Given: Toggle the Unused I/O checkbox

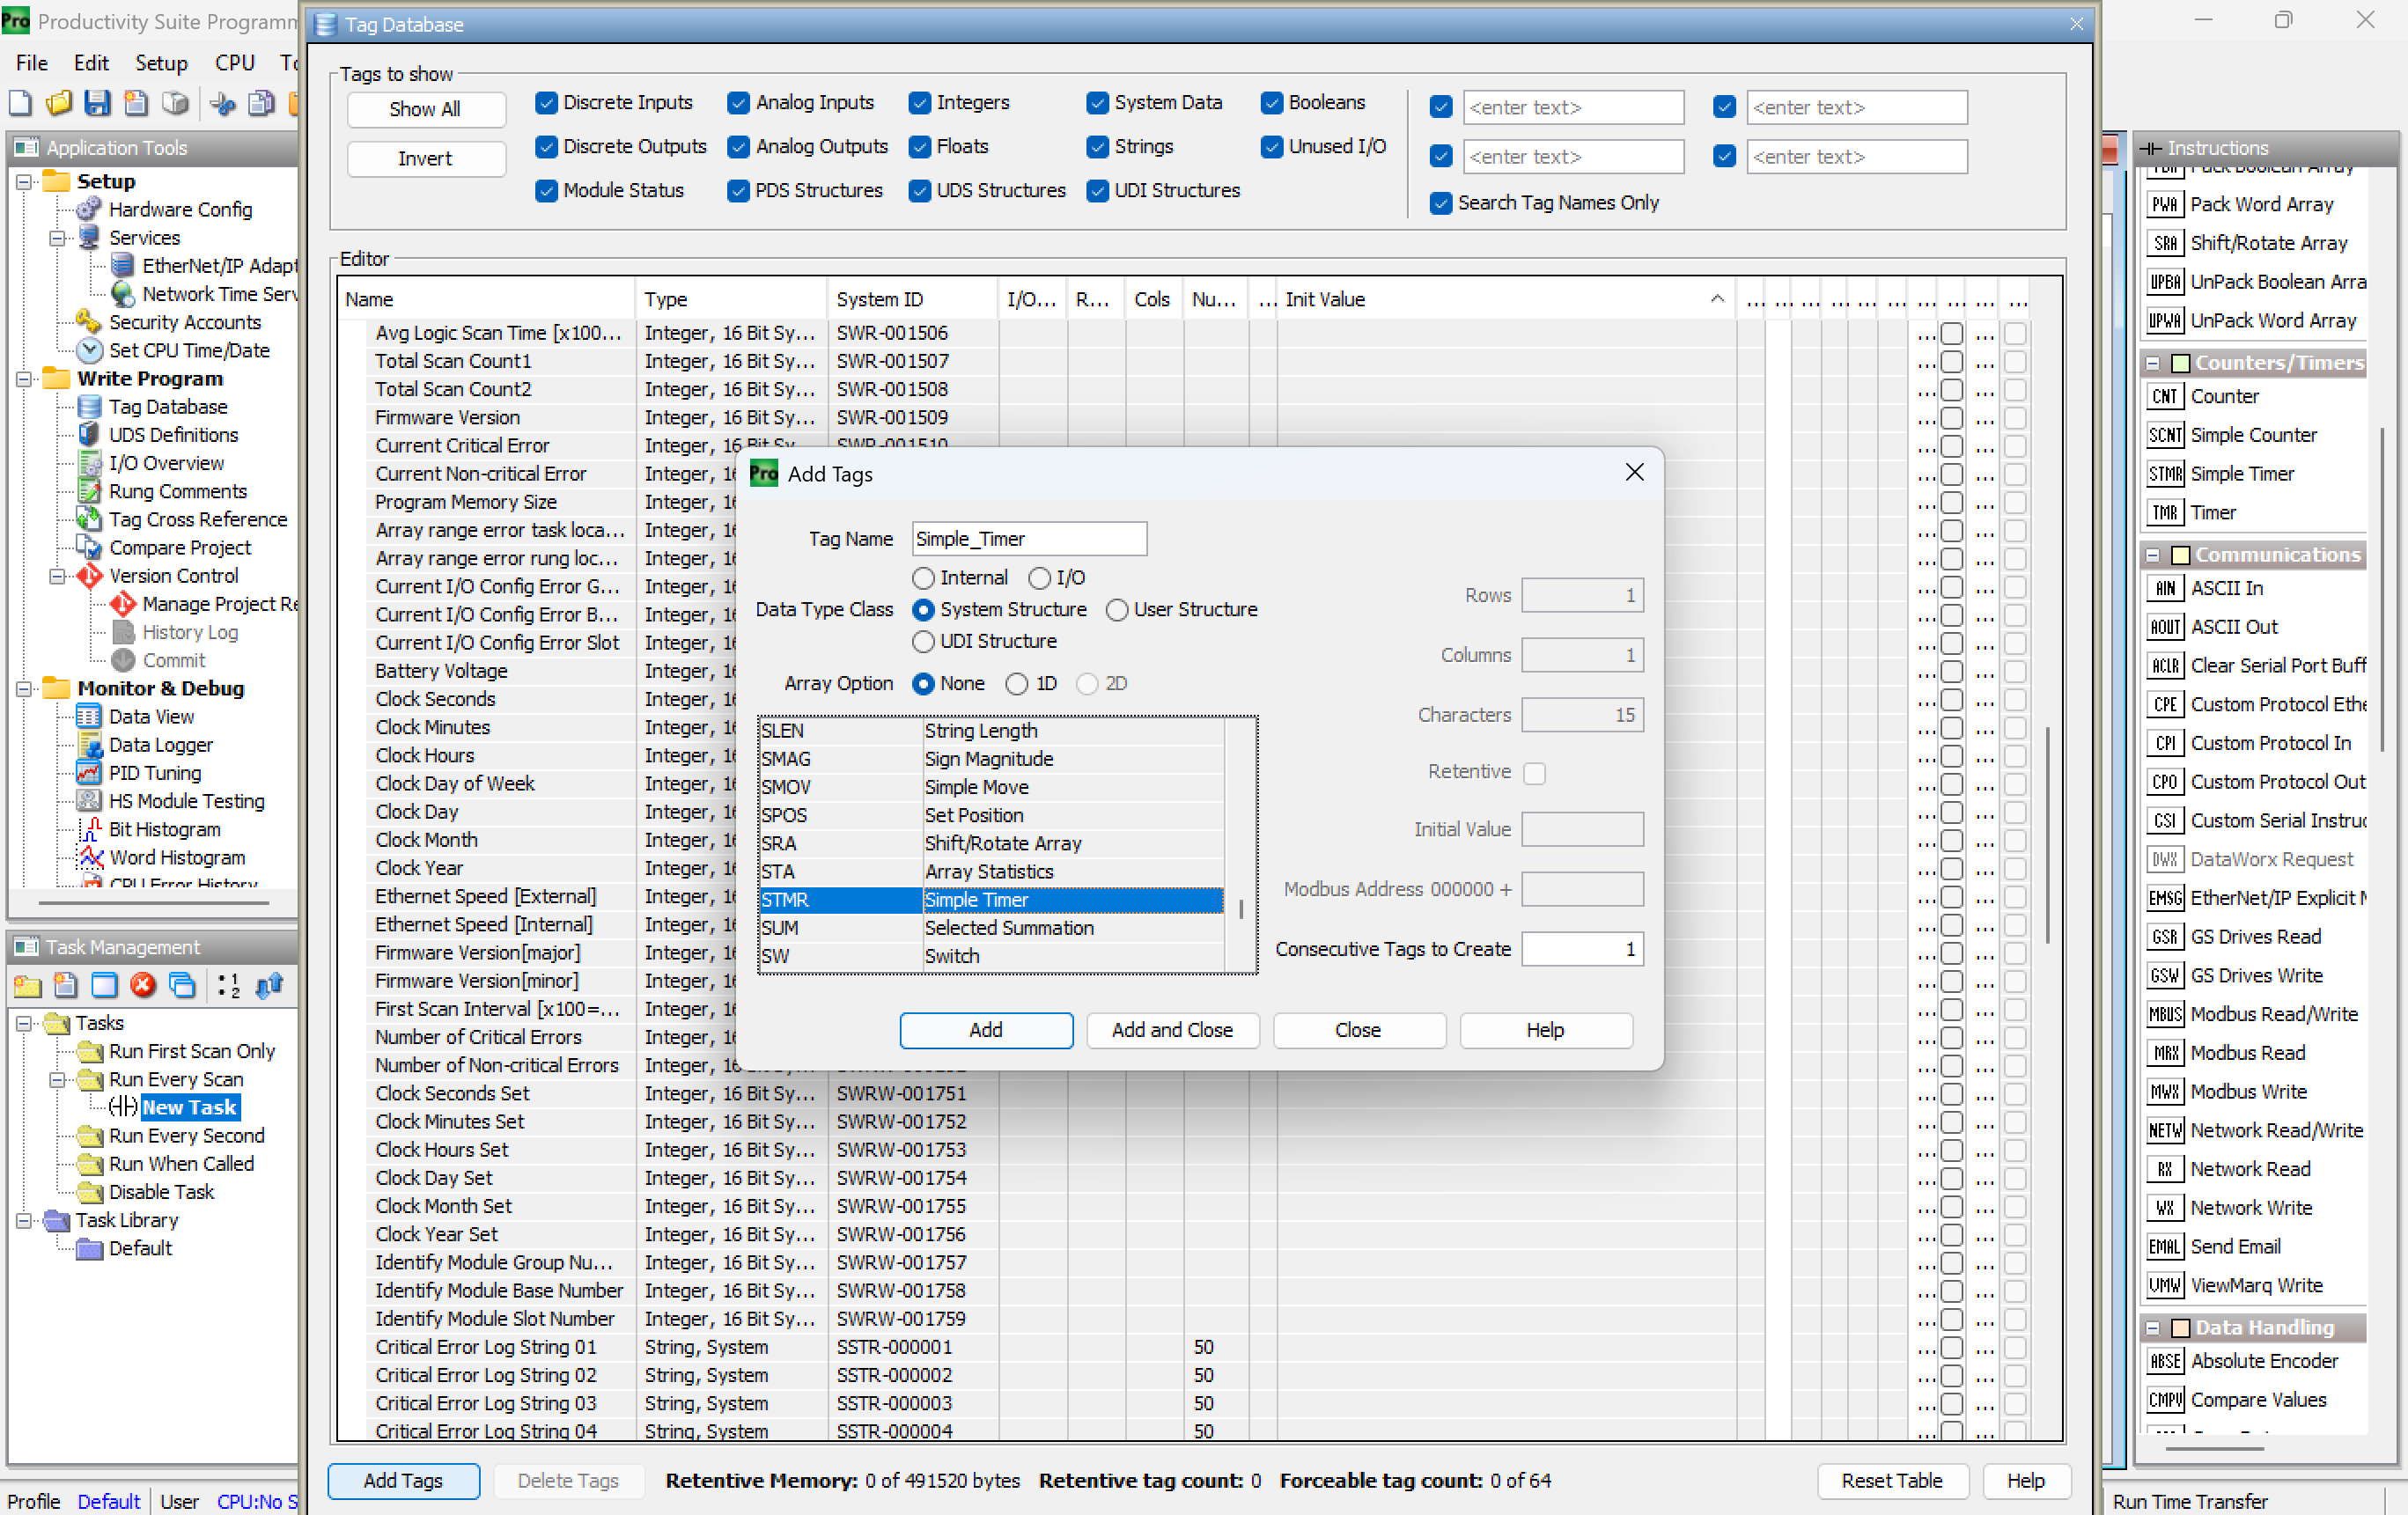Looking at the screenshot, I should (x=1271, y=146).
